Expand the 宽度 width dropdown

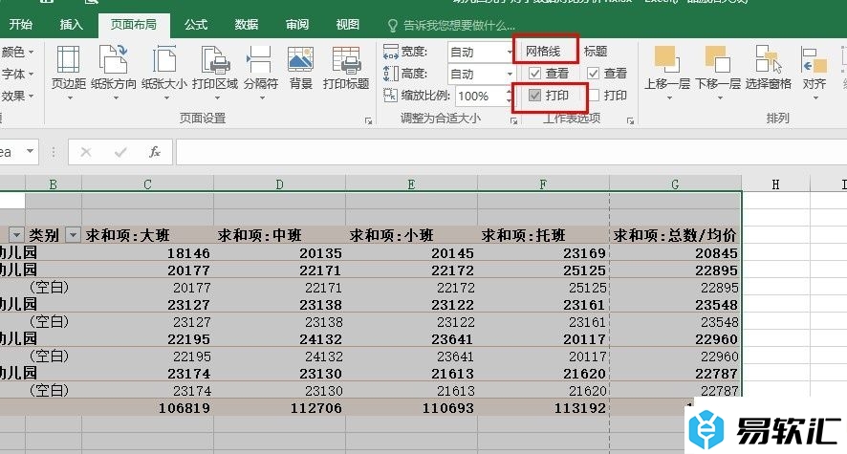(509, 52)
